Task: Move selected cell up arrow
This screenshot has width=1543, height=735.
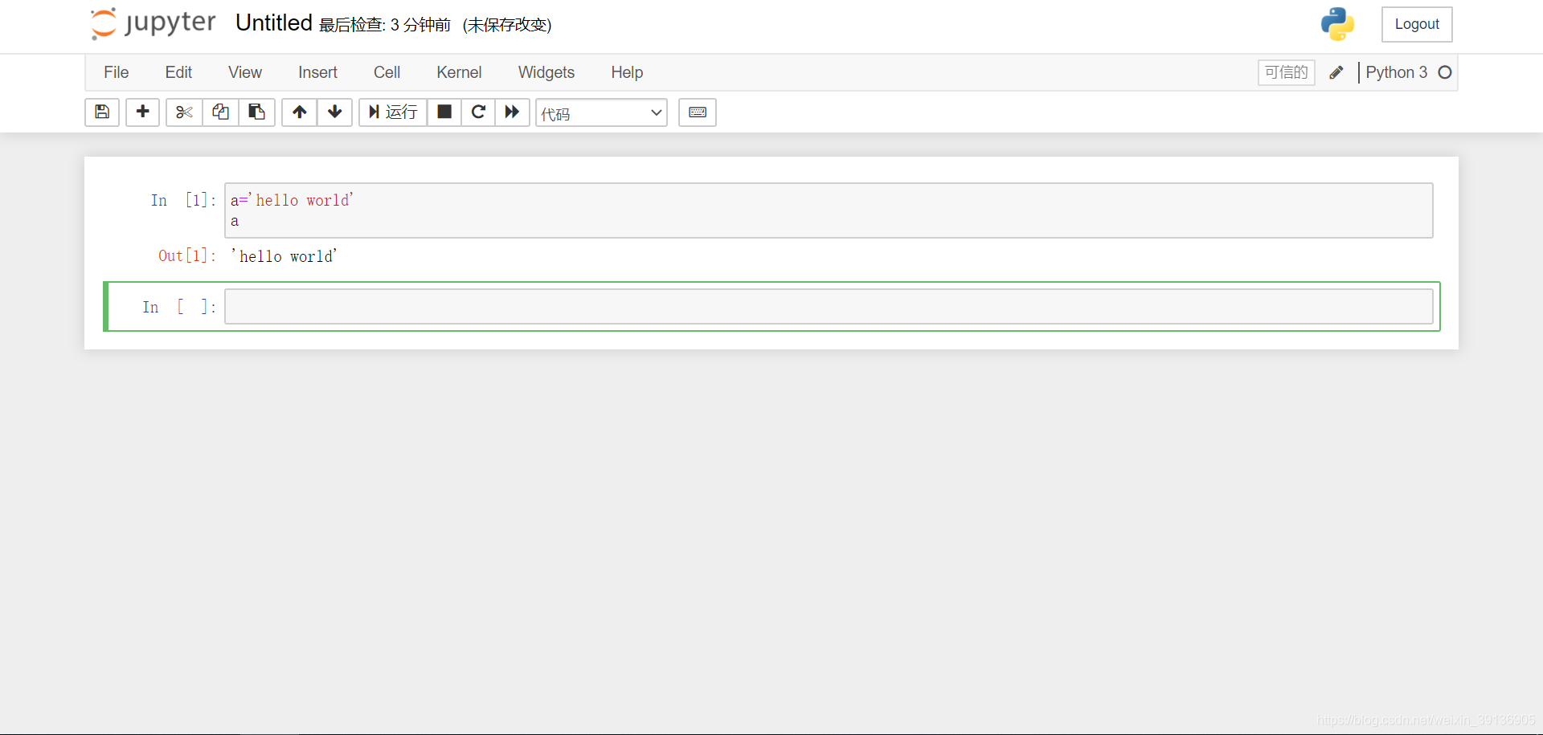Action: pyautogui.click(x=299, y=112)
